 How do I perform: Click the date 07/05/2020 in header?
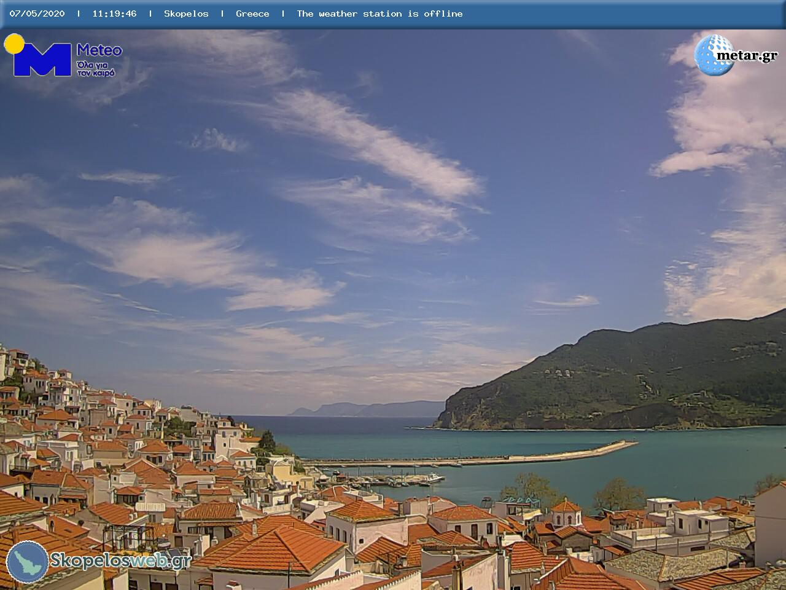coord(37,14)
